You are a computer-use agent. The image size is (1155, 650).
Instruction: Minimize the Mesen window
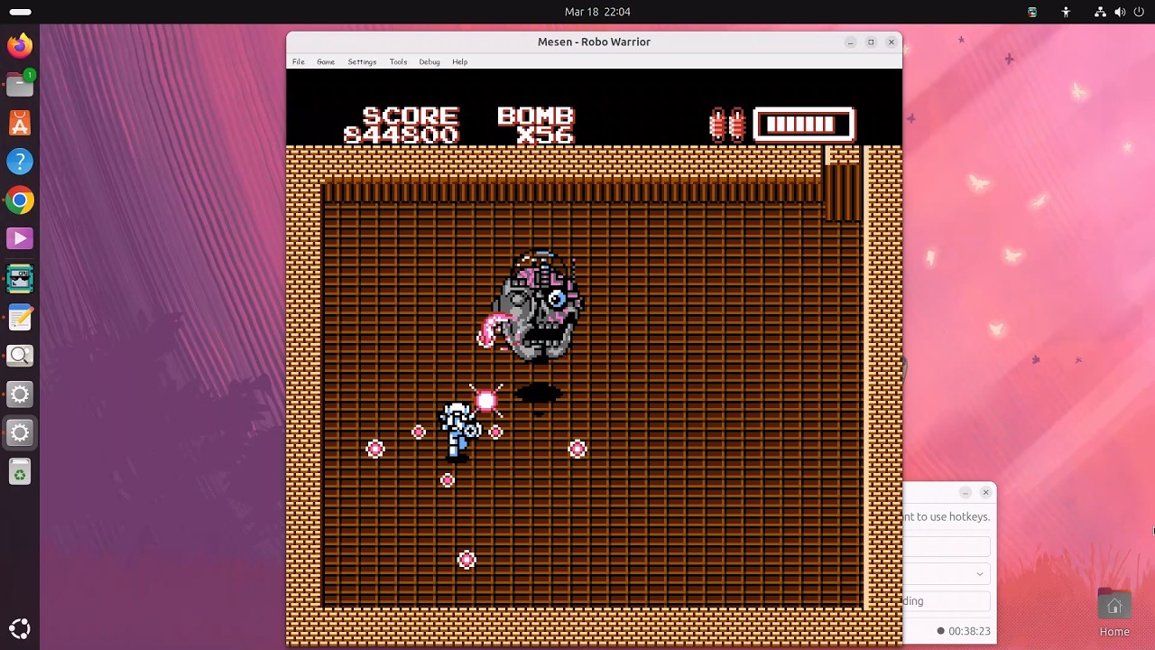tap(850, 42)
